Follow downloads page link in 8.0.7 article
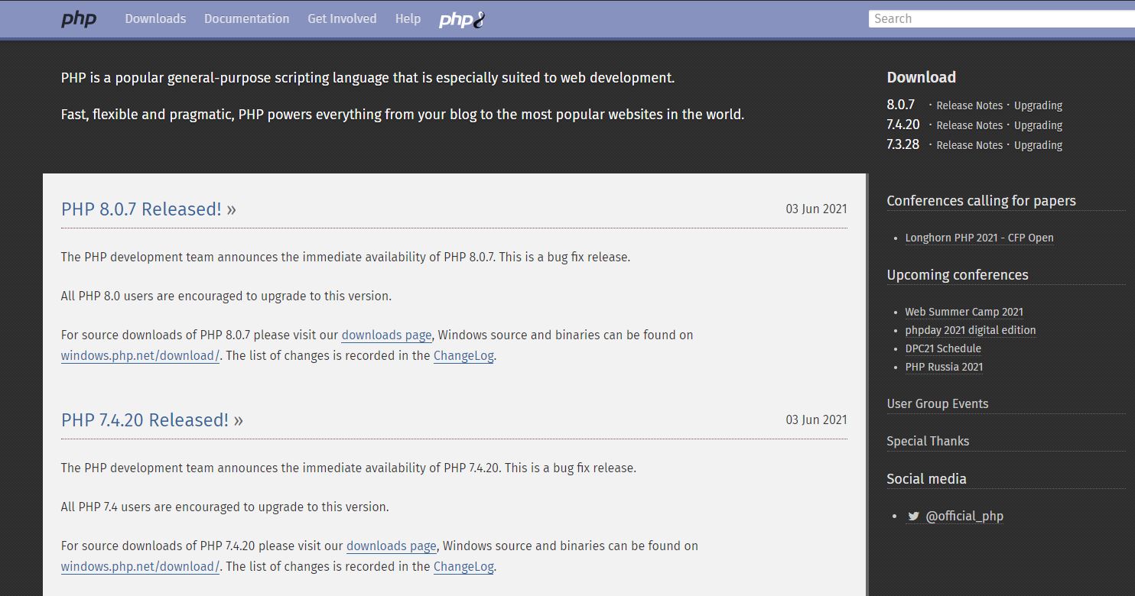 tap(386, 335)
